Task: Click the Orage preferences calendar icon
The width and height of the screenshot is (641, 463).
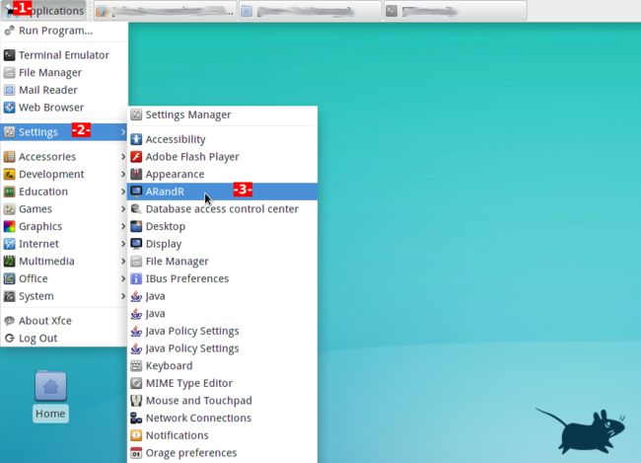Action: 136,453
